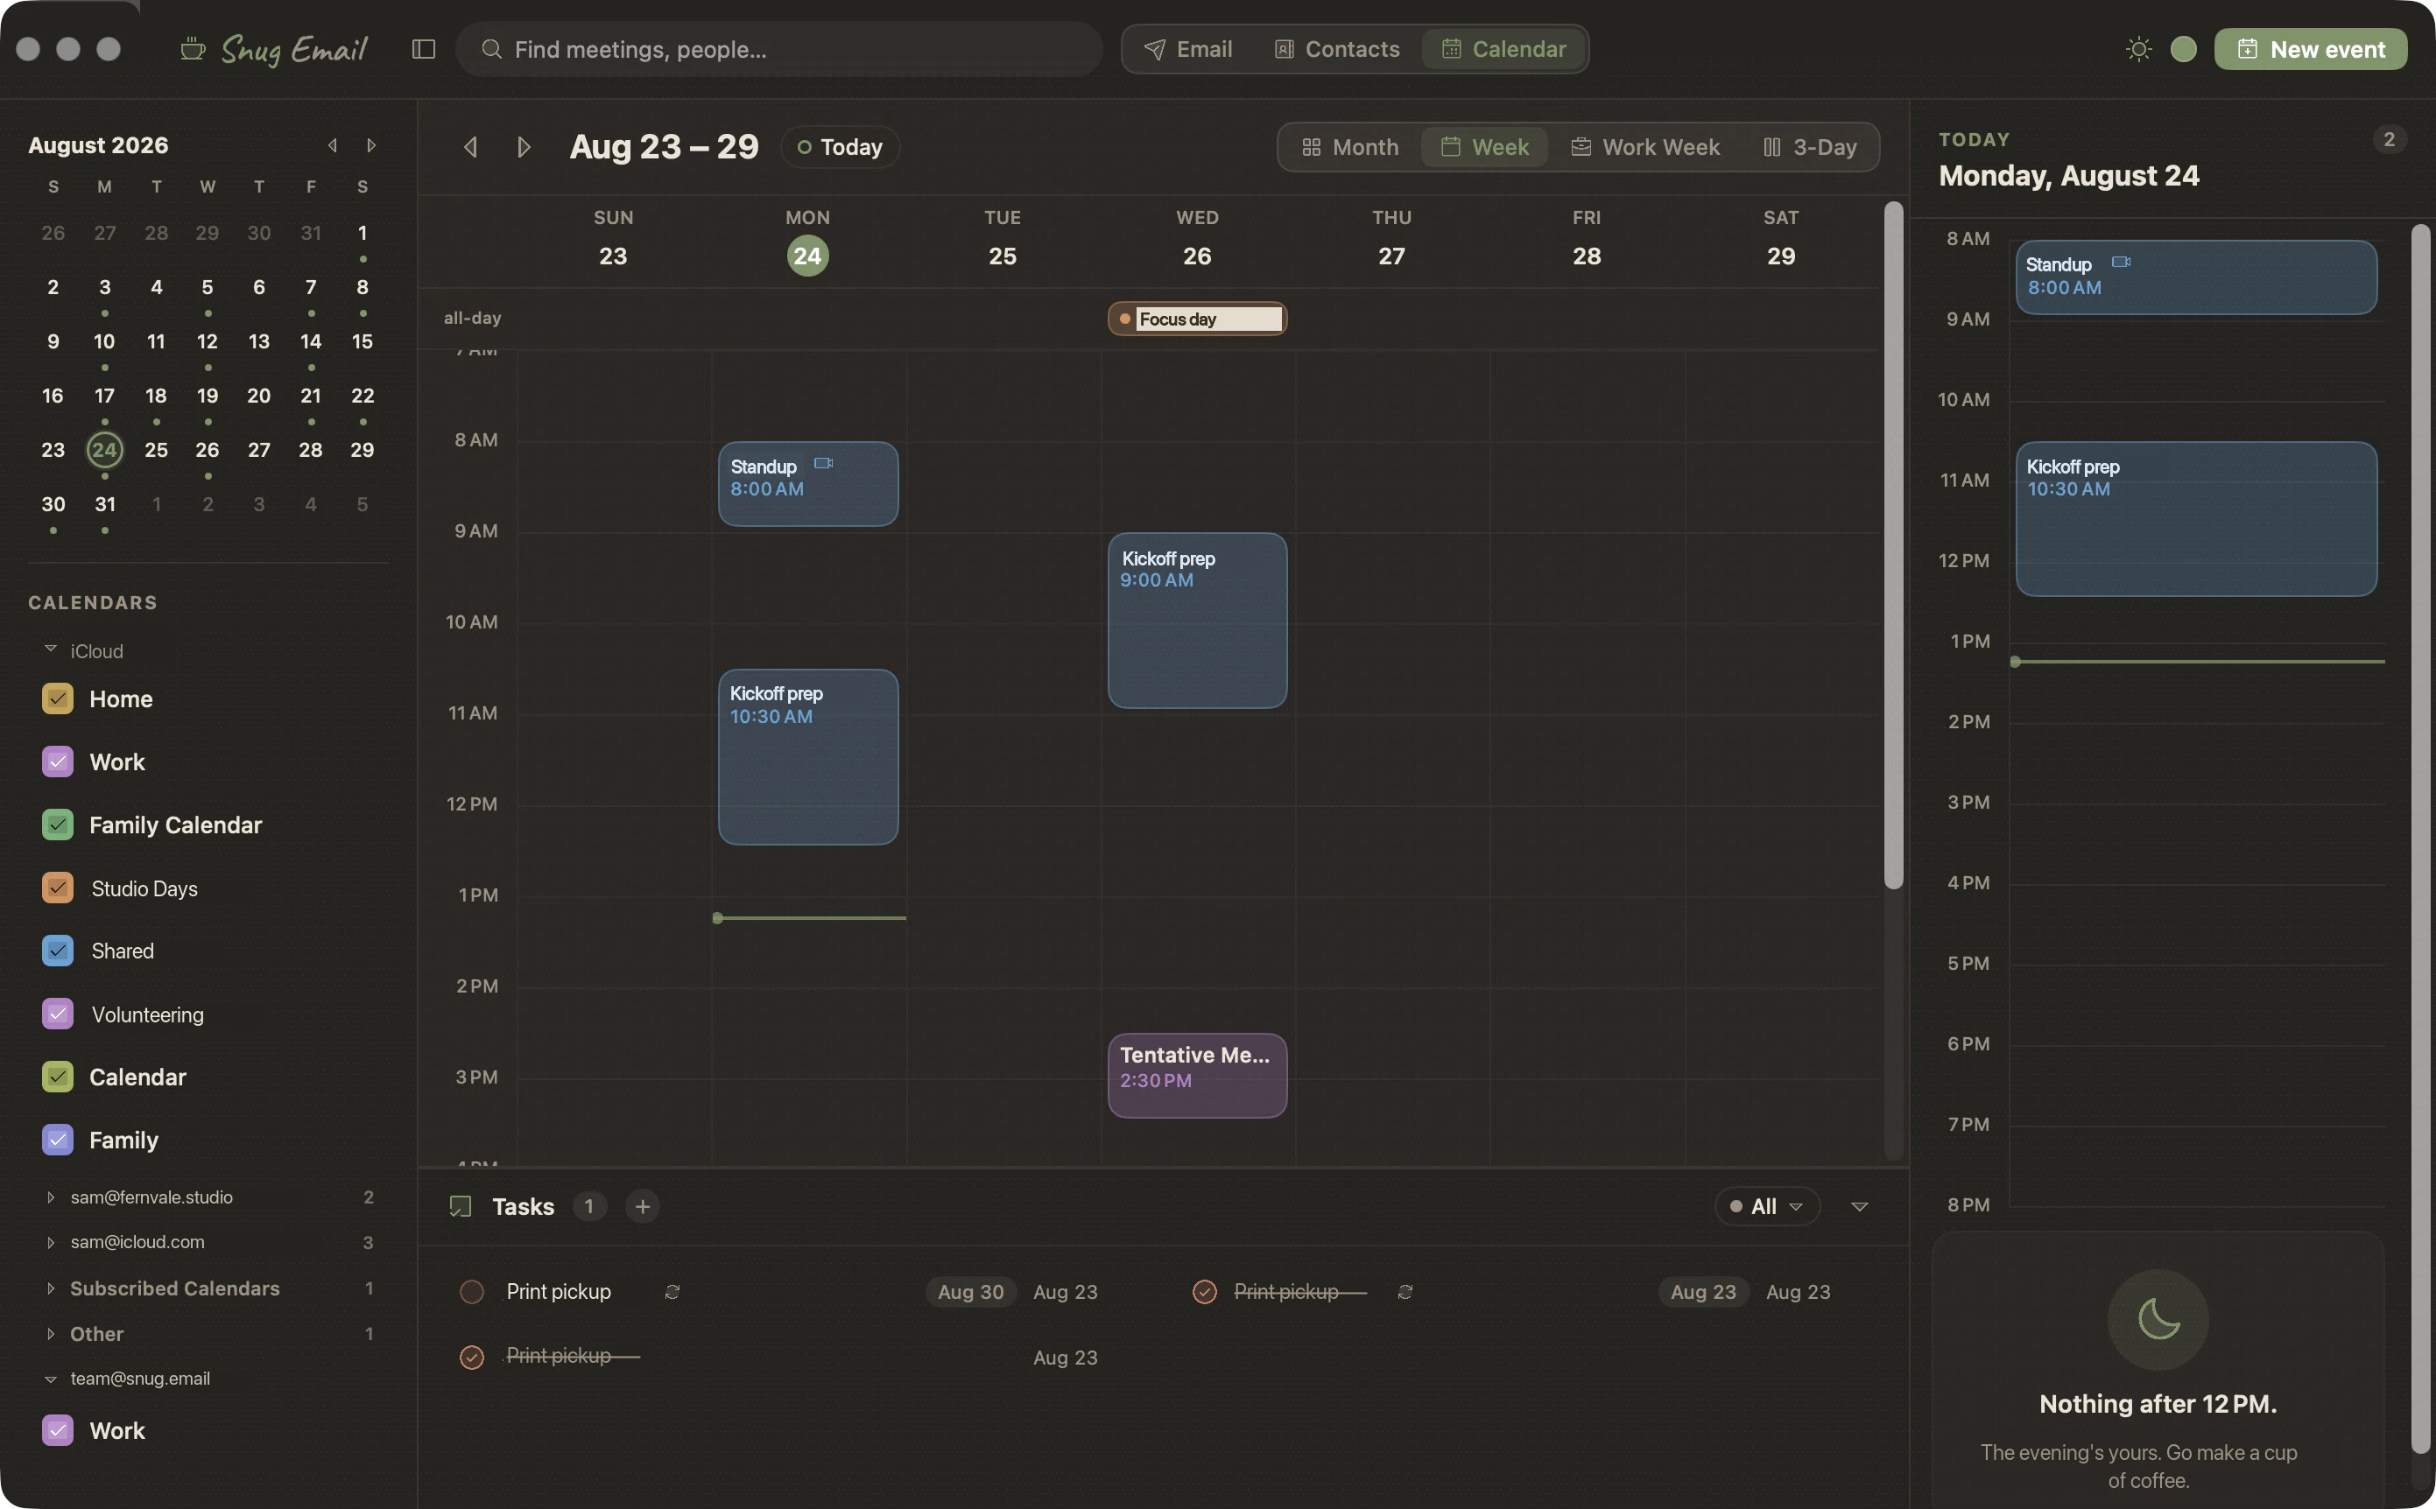2436x1509 pixels.
Task: Jump to Today
Action: [840, 147]
